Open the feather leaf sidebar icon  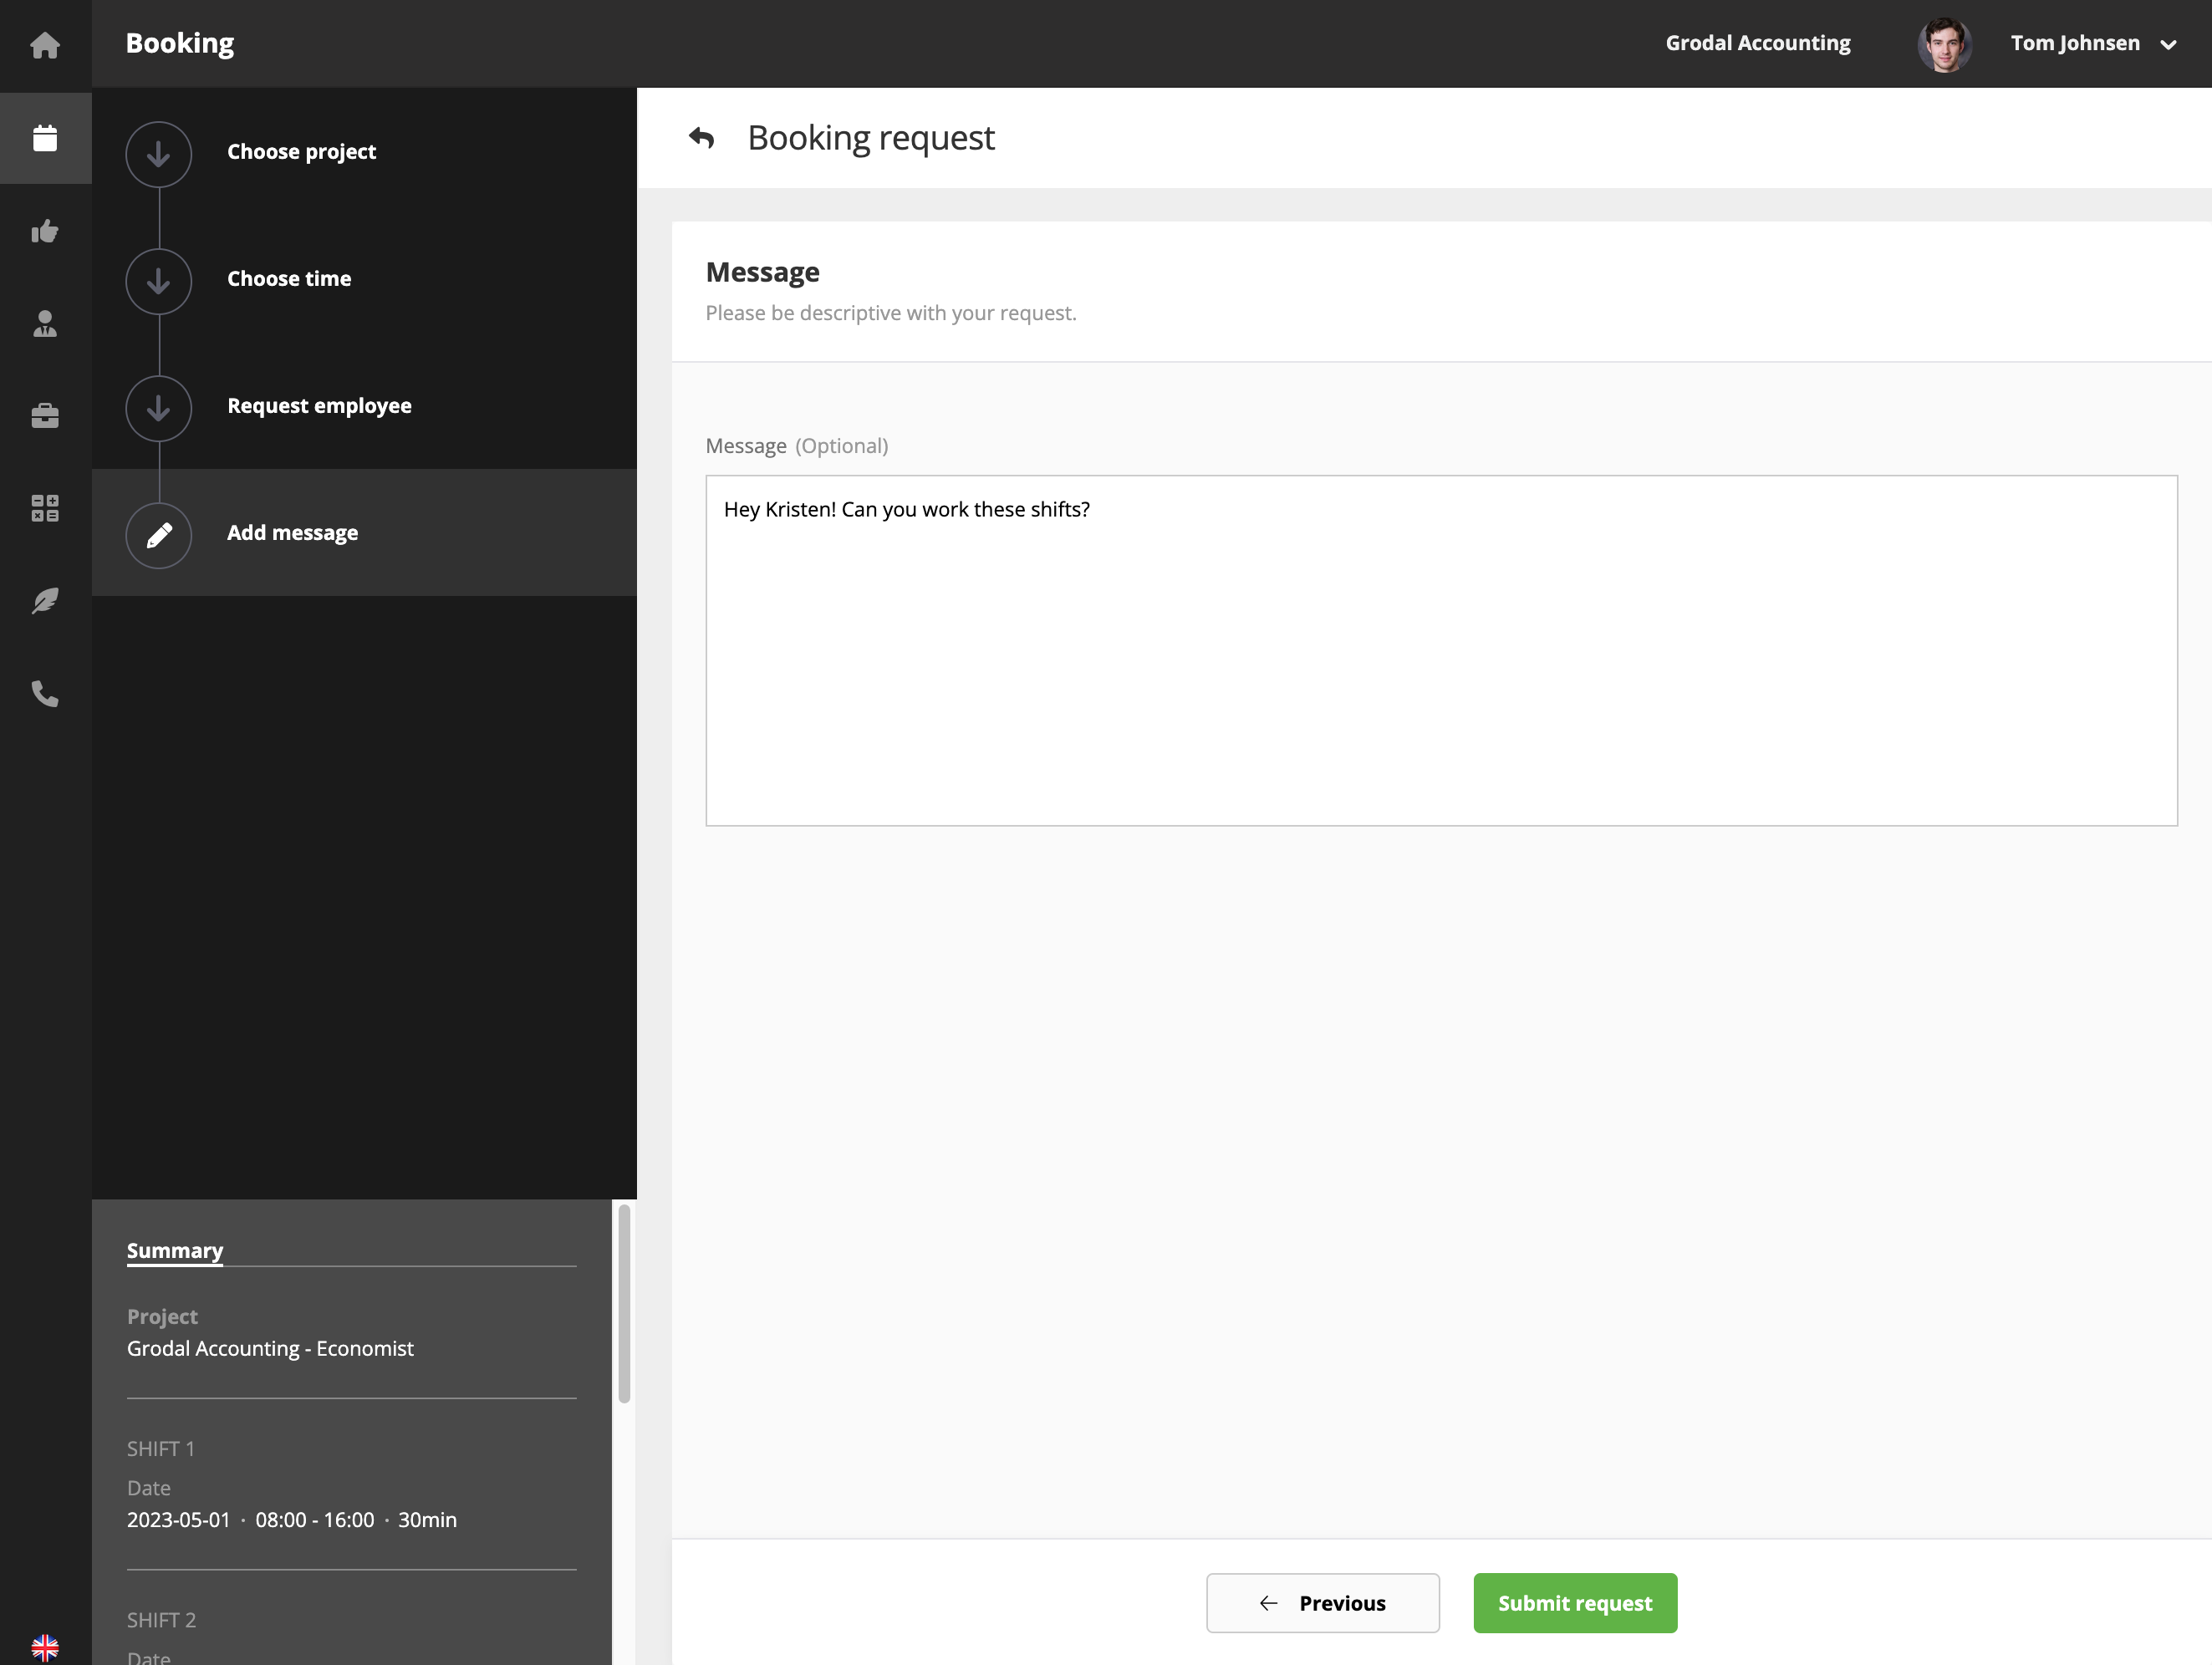pyautogui.click(x=45, y=600)
